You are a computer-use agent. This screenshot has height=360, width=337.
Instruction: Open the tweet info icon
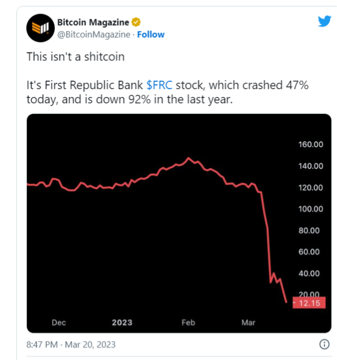324,345
